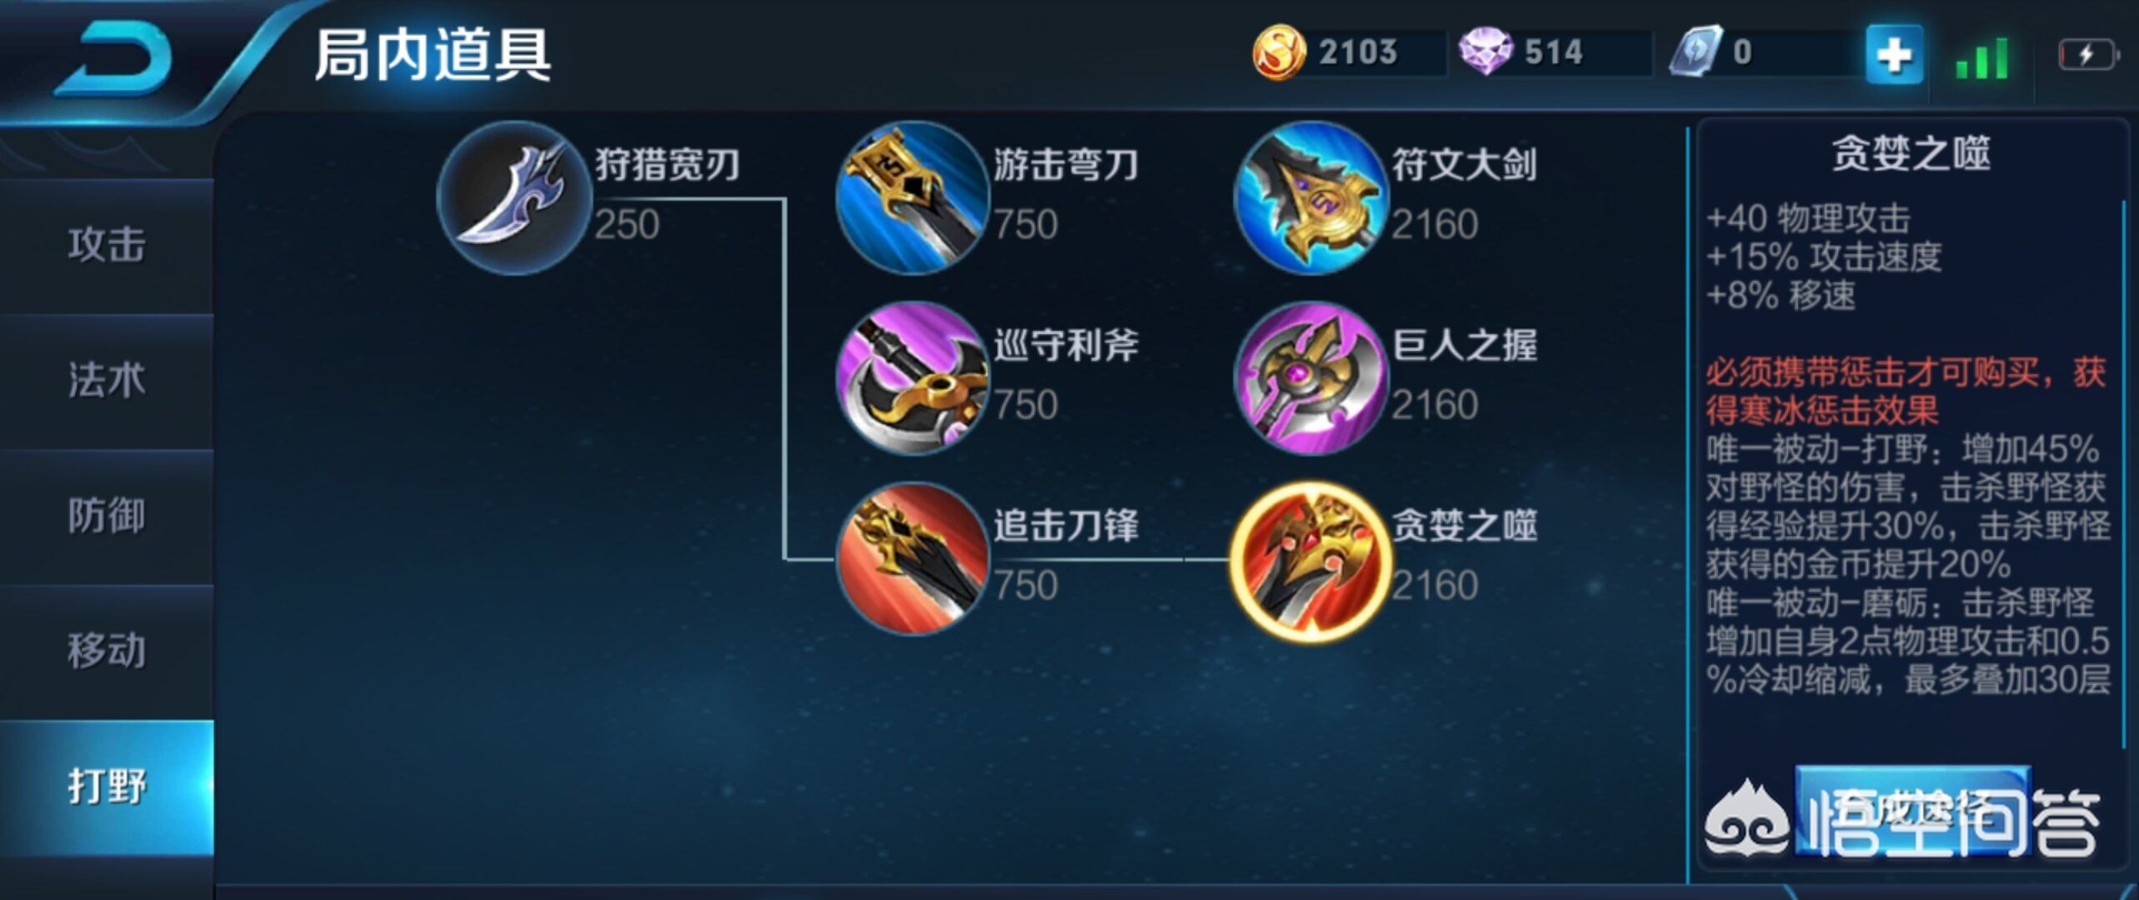2139x900 pixels.
Task: Switch to the 移动 category tab
Action: (x=107, y=651)
